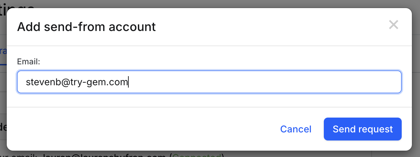Click the partially hidden Settings heading
Viewport: 420px width, 157px height.
17,3
